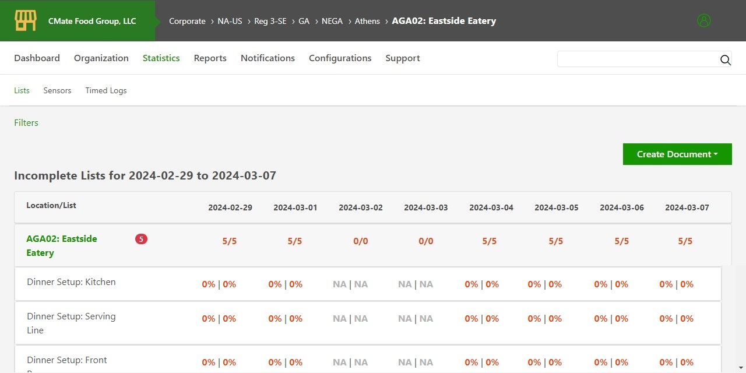Switch to the Sensors tab
The width and height of the screenshot is (746, 373).
(x=57, y=90)
